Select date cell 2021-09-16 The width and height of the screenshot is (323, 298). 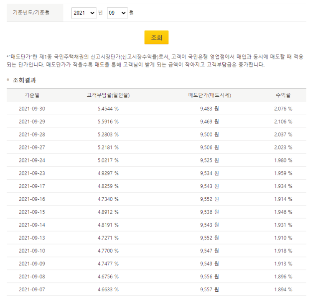(x=32, y=199)
